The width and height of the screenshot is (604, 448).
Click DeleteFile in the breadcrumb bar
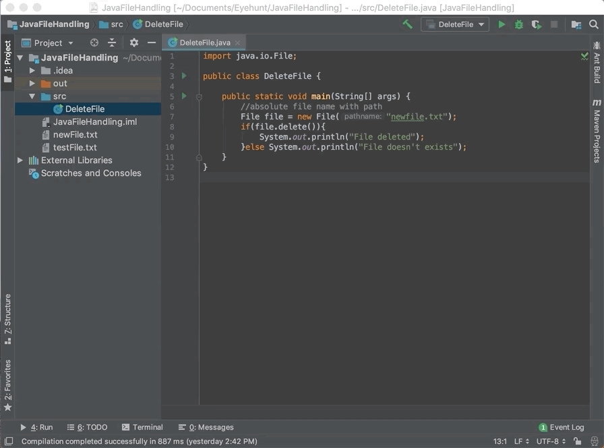point(158,24)
